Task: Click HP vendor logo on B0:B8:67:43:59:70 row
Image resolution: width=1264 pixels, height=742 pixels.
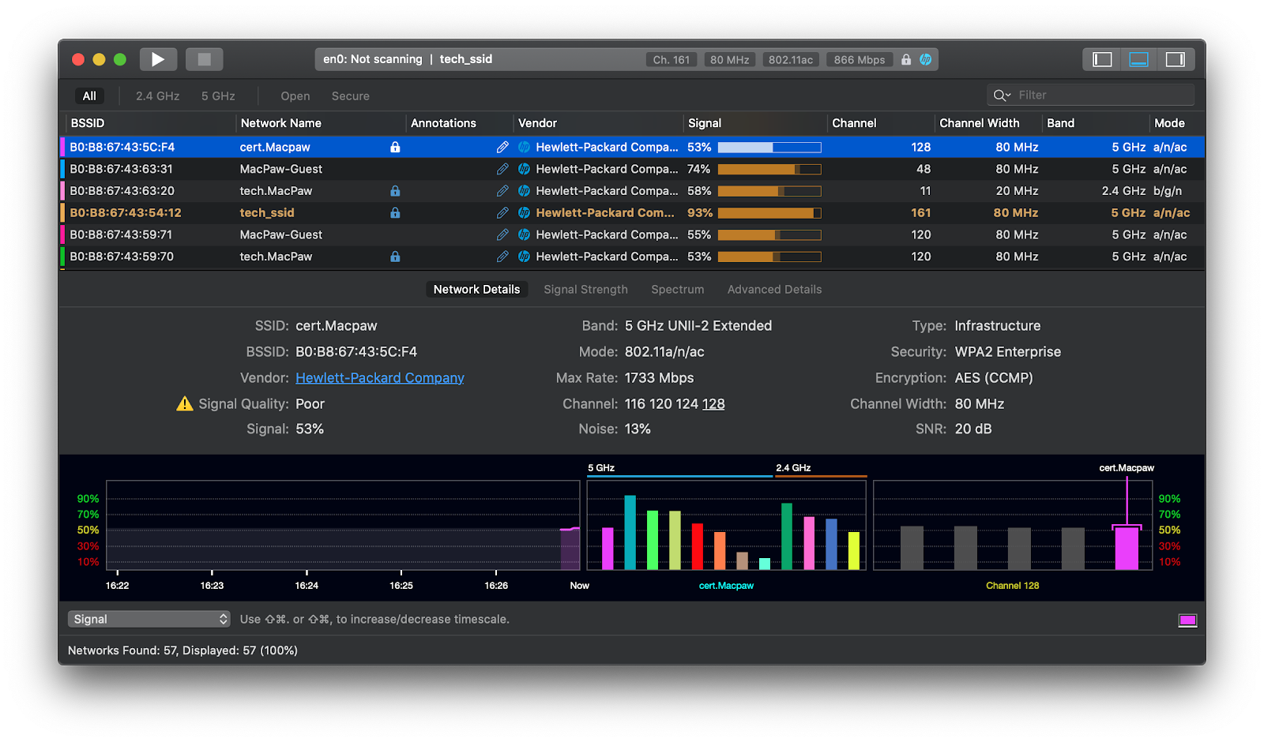Action: coord(524,257)
